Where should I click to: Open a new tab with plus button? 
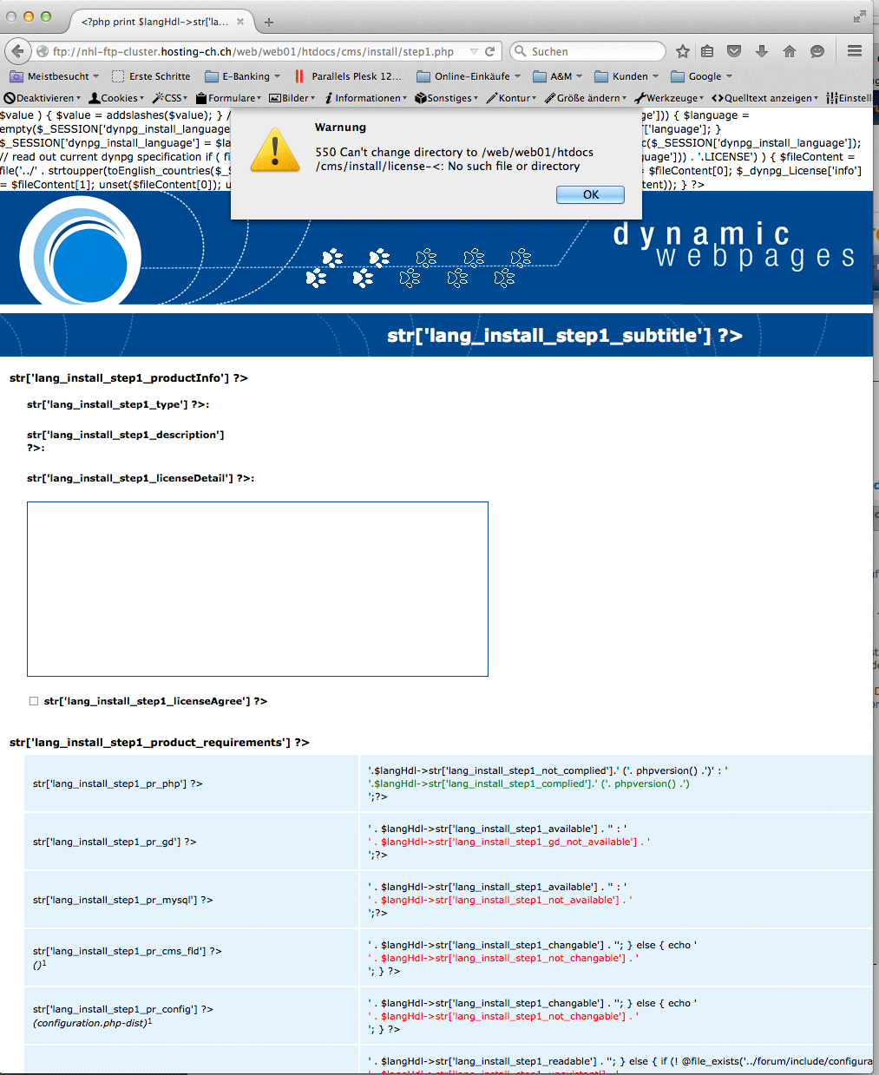(x=269, y=23)
